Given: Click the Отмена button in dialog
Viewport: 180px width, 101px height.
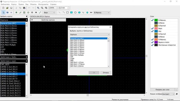Looking at the screenshot, I should tap(106, 73).
